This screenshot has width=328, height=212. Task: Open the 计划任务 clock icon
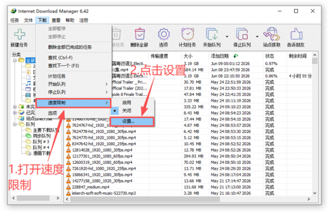[x=188, y=34]
